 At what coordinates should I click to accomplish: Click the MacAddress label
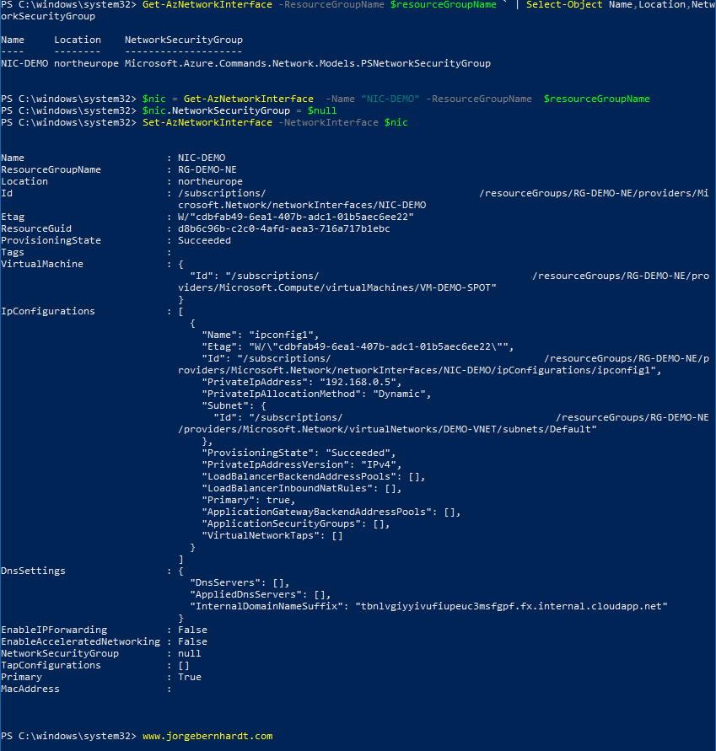point(30,689)
